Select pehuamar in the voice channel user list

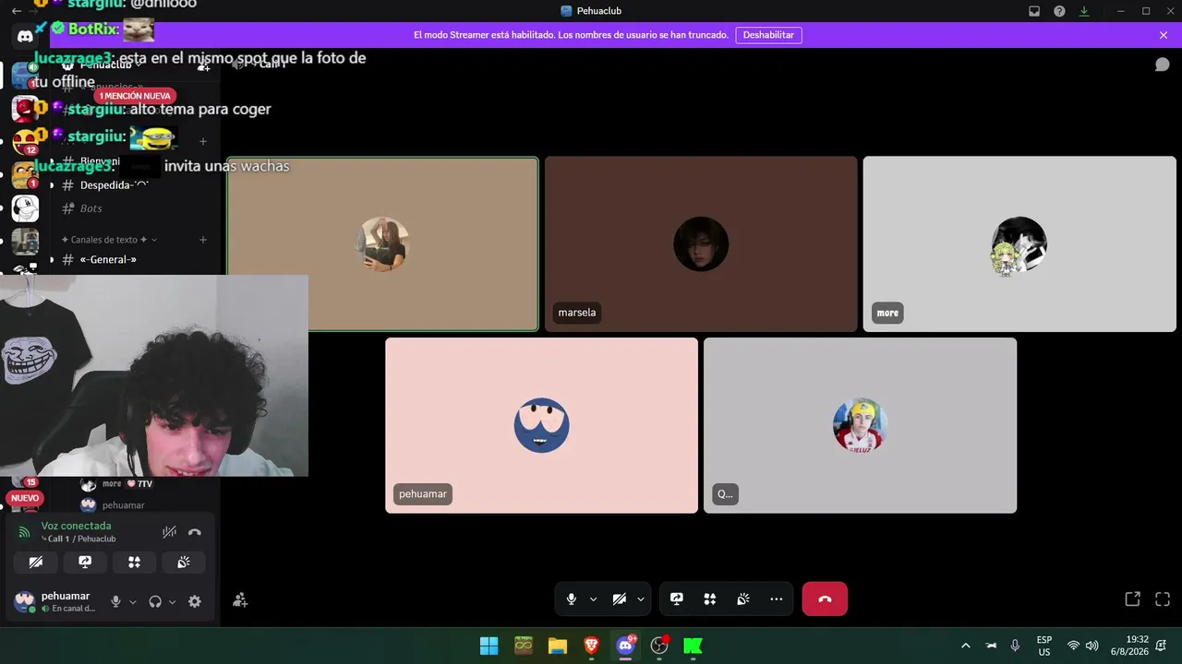coord(123,505)
